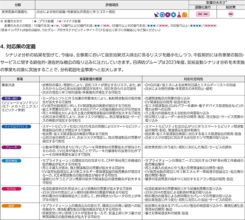
Task: Select the マイクロデバイス business badge
Action: tap(16, 127)
